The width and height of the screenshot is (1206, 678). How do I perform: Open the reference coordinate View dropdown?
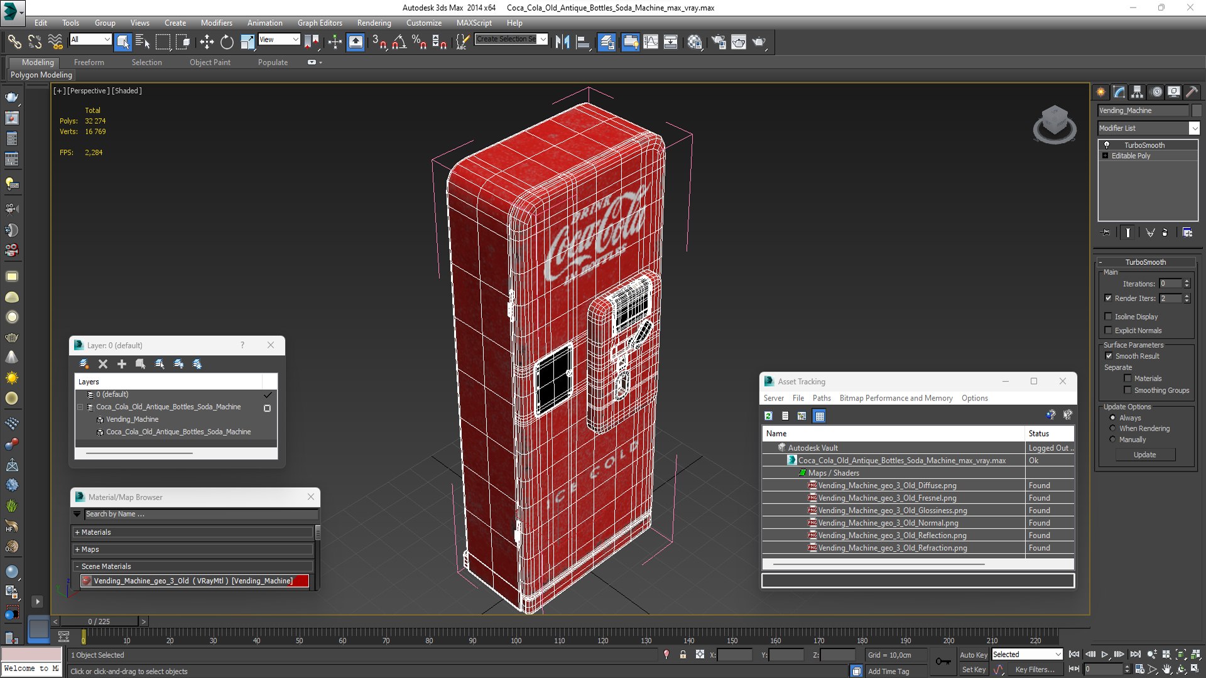point(279,40)
